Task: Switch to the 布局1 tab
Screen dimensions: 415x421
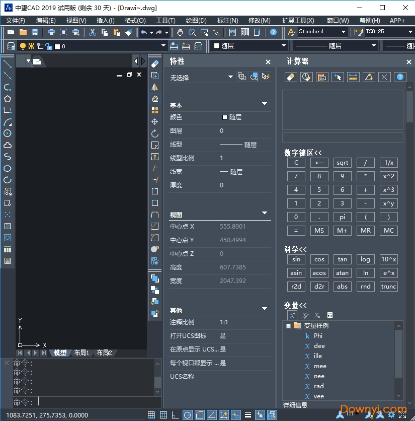Action: click(81, 353)
